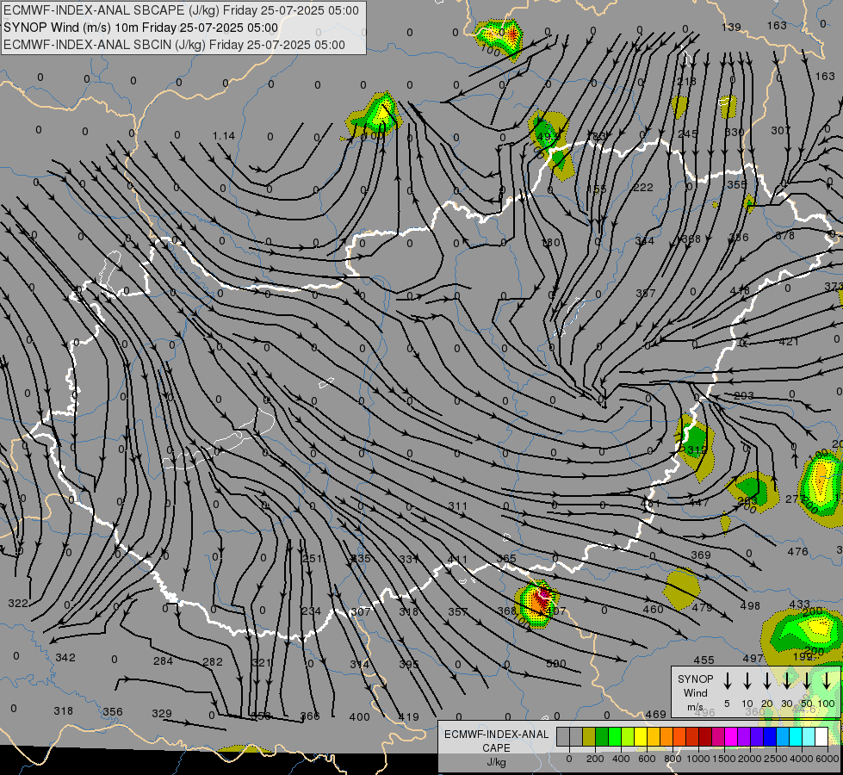Click the 30 m/s wind arrow in the legend
This screenshot has height=775, width=843.
[x=786, y=680]
